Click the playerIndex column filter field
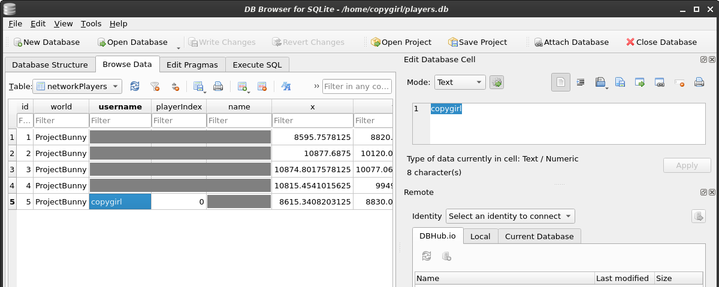 [x=179, y=120]
